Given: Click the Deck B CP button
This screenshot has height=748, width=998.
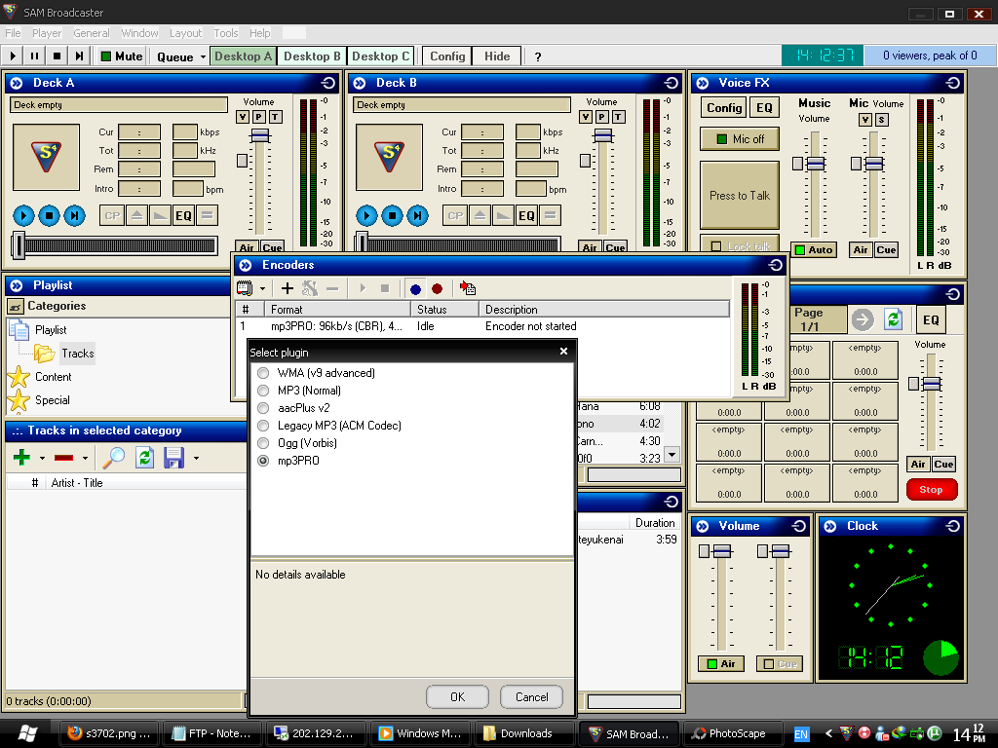Looking at the screenshot, I should (x=455, y=215).
